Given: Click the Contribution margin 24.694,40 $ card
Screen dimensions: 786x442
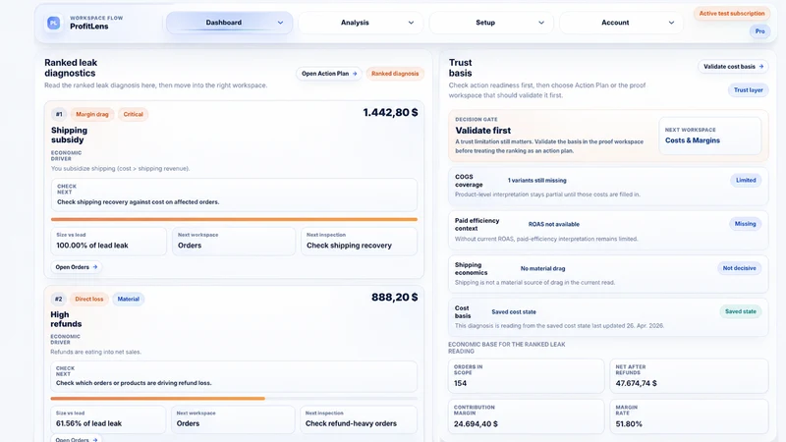Looking at the screenshot, I should (x=527, y=416).
